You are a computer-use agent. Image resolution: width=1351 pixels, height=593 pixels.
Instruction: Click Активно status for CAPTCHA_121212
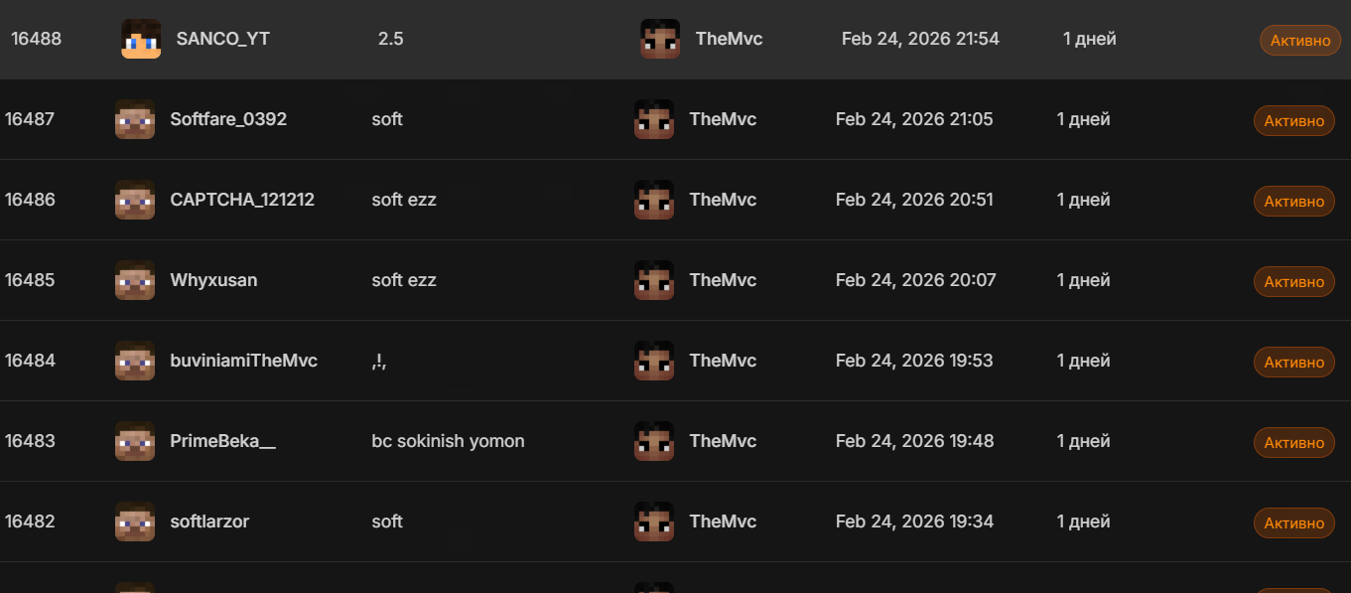point(1293,202)
